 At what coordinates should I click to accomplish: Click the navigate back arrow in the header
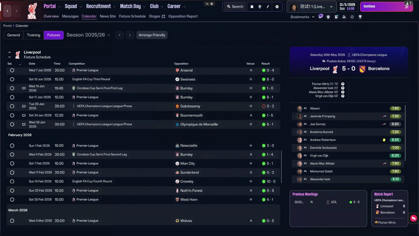[x=8, y=11]
